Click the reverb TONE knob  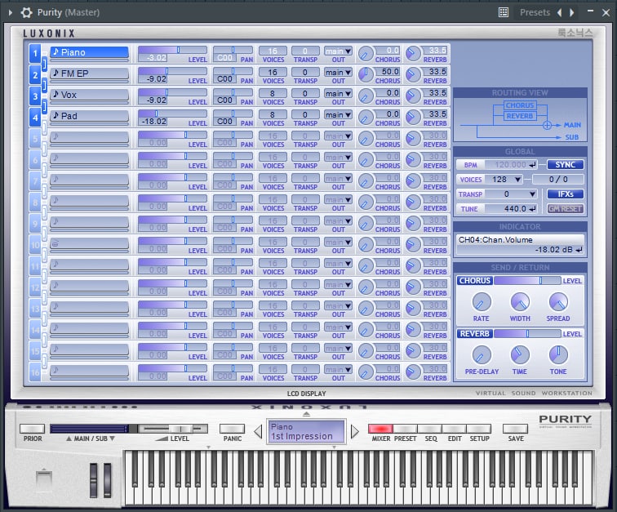(x=558, y=355)
